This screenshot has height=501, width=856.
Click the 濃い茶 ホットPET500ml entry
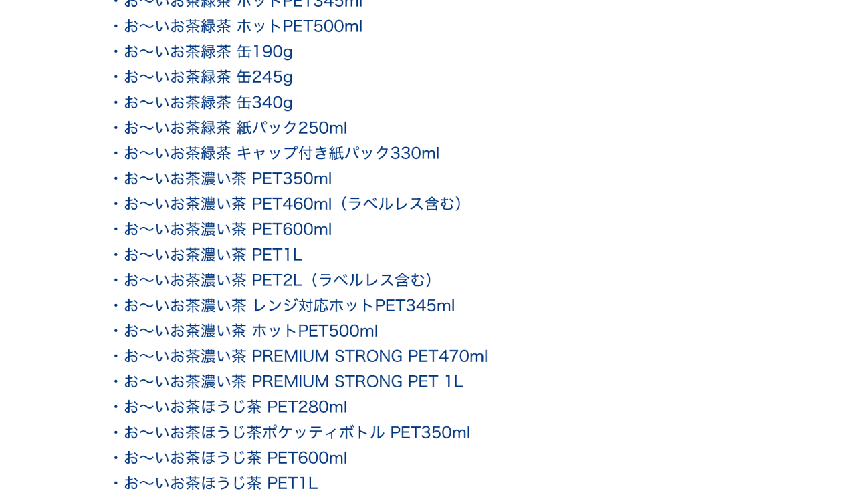tap(251, 331)
